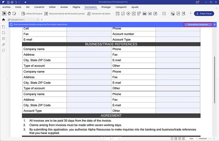Click the field recognition icon

173,14
